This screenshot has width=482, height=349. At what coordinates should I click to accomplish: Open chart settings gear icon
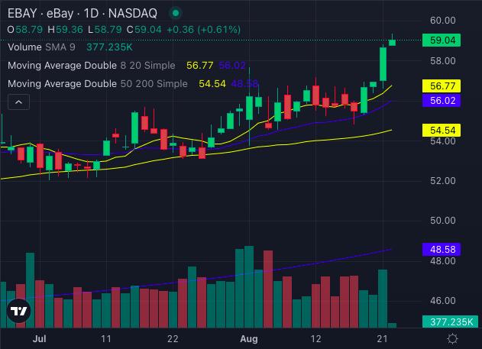tap(452, 339)
